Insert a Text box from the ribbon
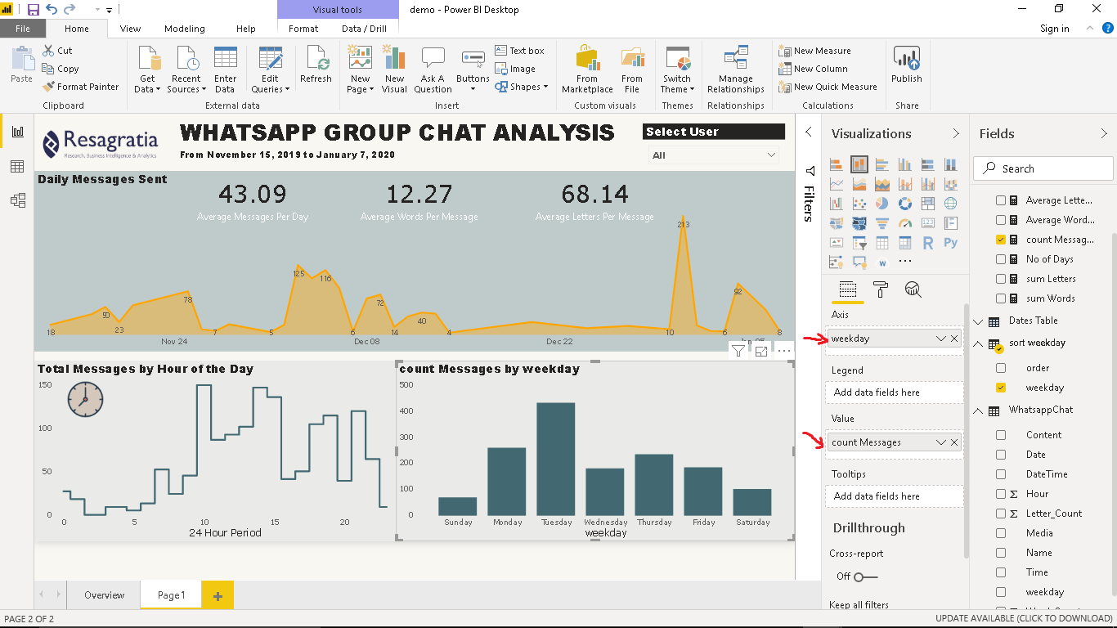Viewport: 1117px width, 628px height. [521, 50]
